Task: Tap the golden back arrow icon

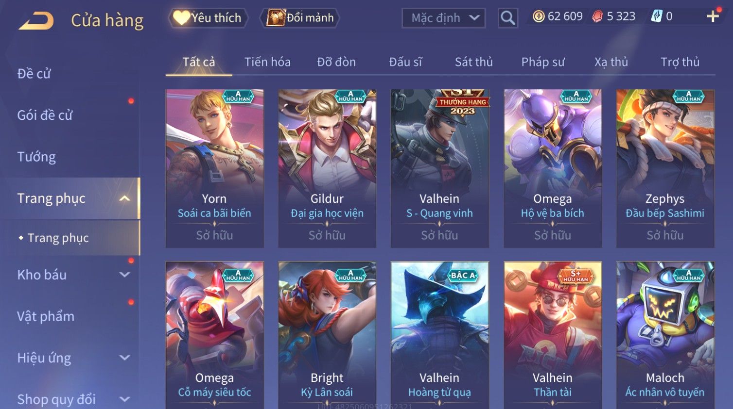Action: (x=36, y=20)
